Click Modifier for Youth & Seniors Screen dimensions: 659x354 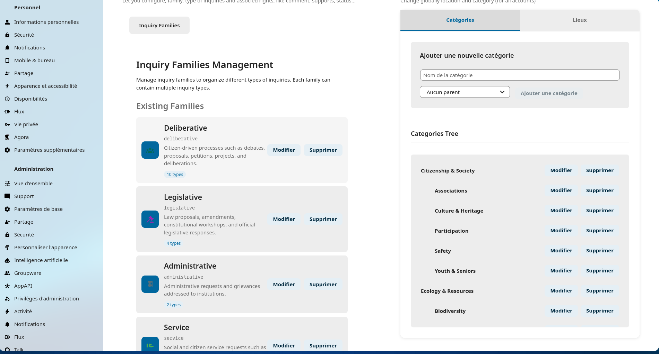click(561, 271)
